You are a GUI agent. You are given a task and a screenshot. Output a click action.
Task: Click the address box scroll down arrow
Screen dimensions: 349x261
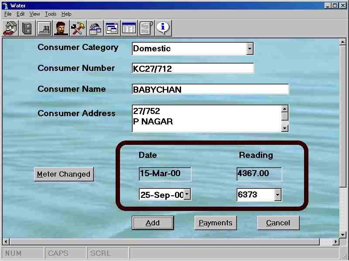pos(285,128)
